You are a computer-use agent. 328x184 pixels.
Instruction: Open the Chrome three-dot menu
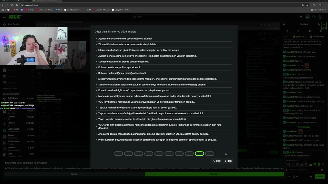point(325,5)
